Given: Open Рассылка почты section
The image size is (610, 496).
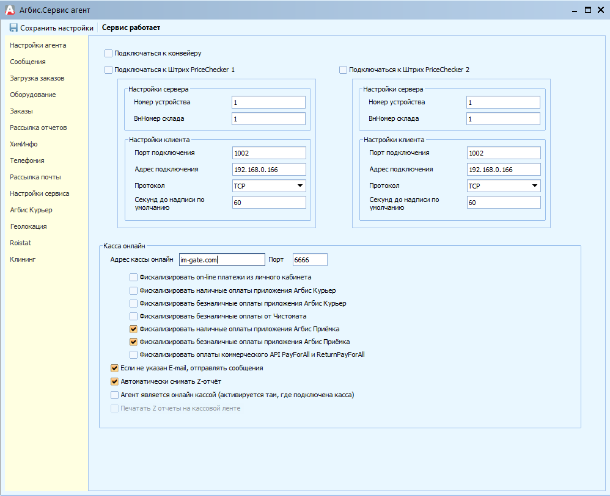Looking at the screenshot, I should [x=35, y=177].
